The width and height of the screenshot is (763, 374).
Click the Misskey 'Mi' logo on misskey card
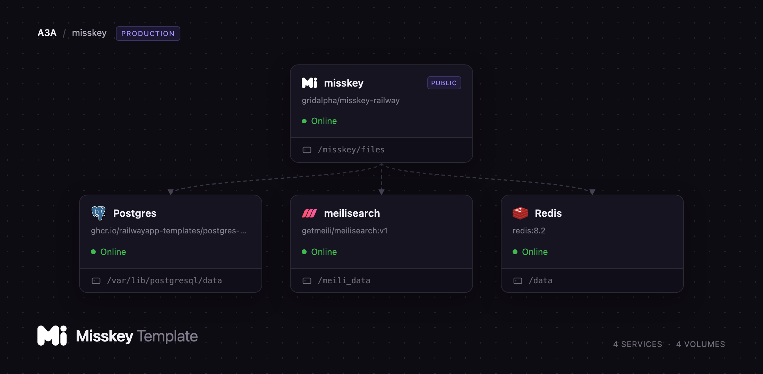(309, 83)
